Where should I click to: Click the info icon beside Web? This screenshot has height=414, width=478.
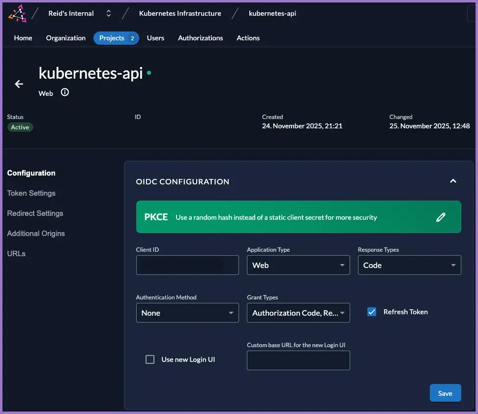pyautogui.click(x=65, y=92)
